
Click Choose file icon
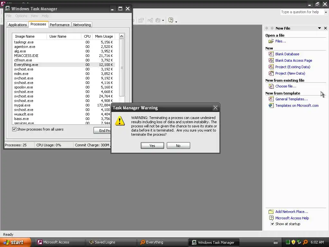pos(271,86)
